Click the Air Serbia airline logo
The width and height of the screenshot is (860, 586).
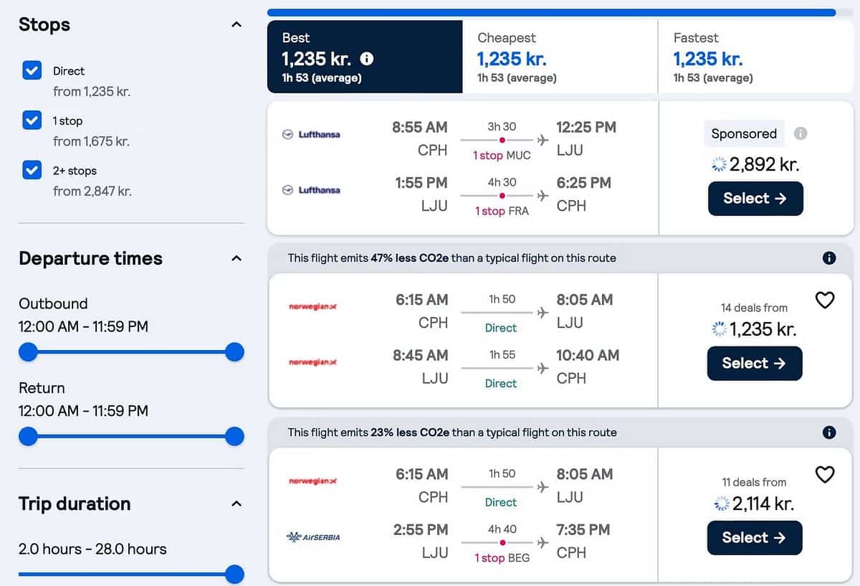[x=312, y=537]
